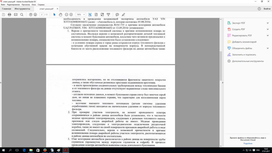Click the page number input field
This screenshot has width=272, height=153.
[x=42, y=15]
